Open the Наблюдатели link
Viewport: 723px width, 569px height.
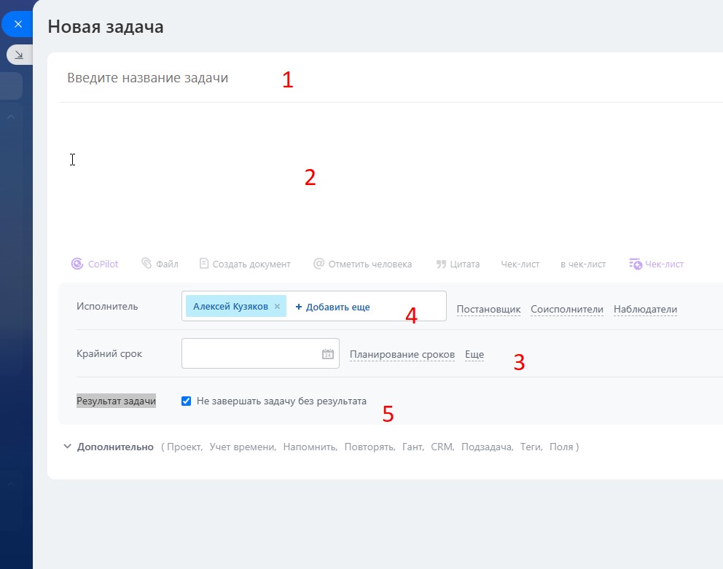[x=645, y=310]
